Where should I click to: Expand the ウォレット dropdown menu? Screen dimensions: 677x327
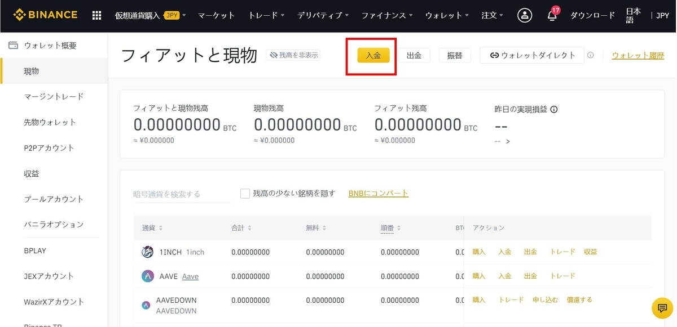point(447,15)
